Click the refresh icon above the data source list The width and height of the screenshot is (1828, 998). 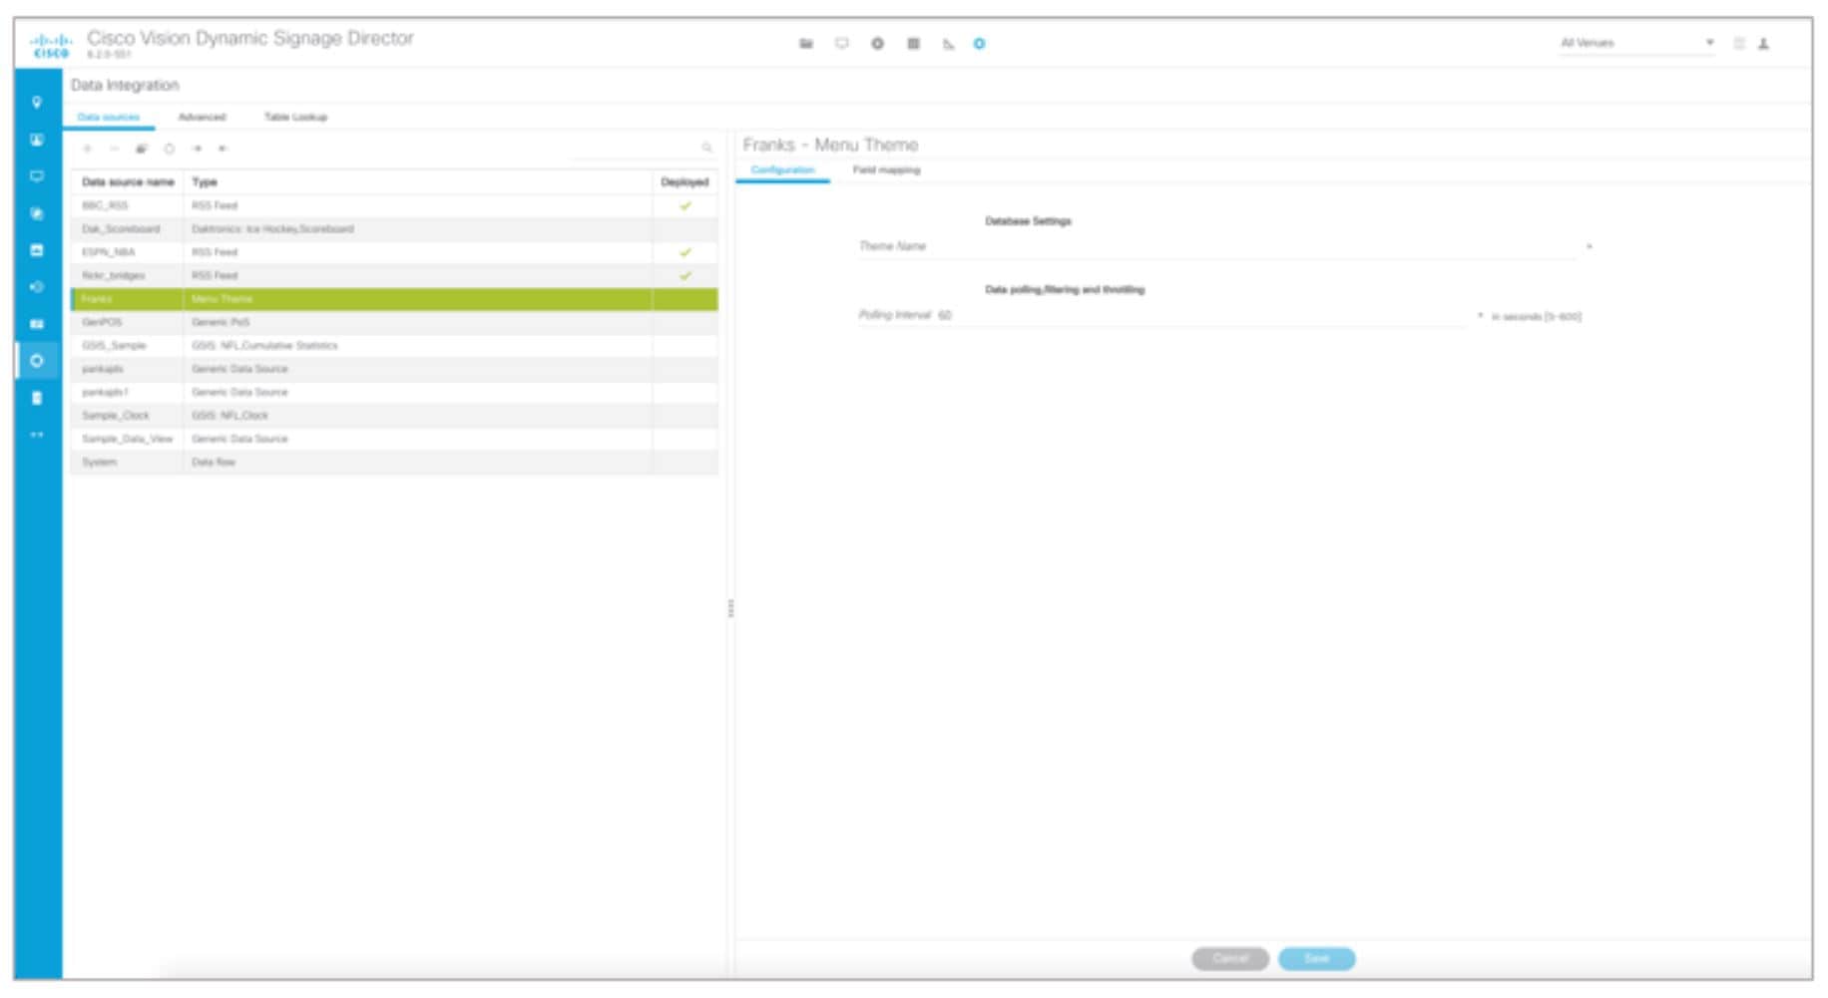coord(167,148)
